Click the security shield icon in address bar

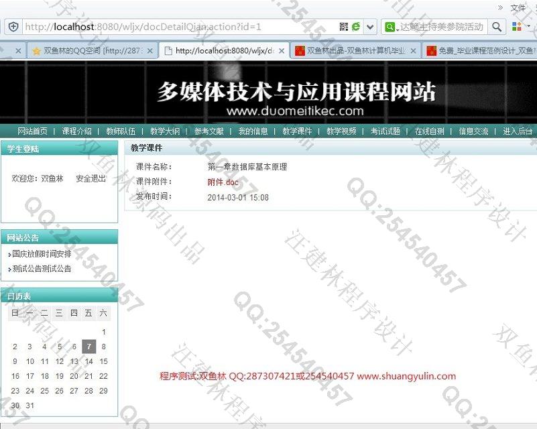(13, 27)
